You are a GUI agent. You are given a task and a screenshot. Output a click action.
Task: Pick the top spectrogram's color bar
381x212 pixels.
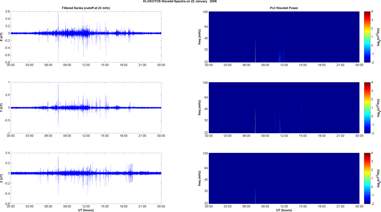[367, 37]
